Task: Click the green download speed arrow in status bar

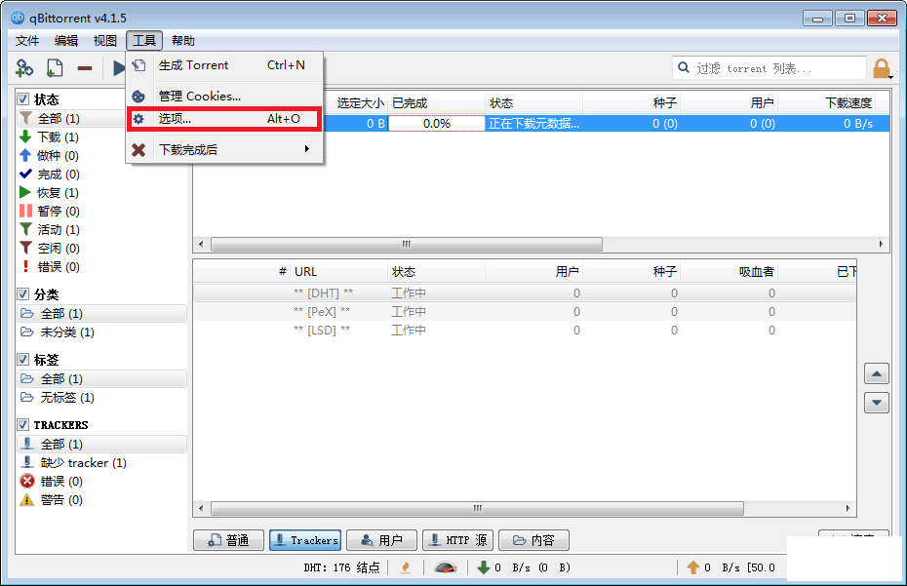Action: (x=484, y=567)
